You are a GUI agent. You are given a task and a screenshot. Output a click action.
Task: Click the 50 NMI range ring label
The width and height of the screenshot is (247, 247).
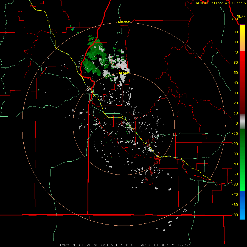[x=123, y=73]
